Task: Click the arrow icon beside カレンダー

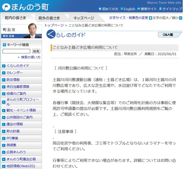Action: pyautogui.click(x=4, y=73)
